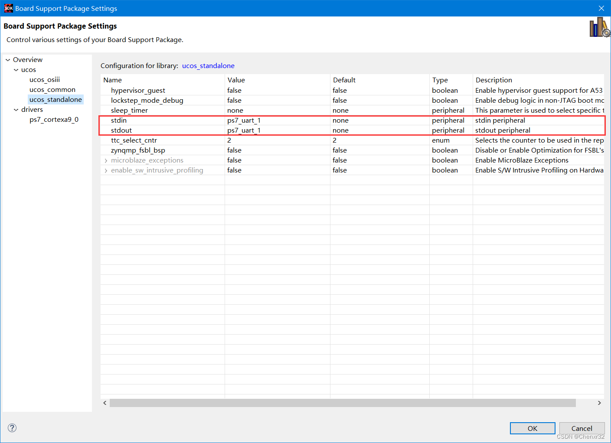Open the ucos_standalone library link
Screen dimensions: 611x443
click(x=208, y=66)
